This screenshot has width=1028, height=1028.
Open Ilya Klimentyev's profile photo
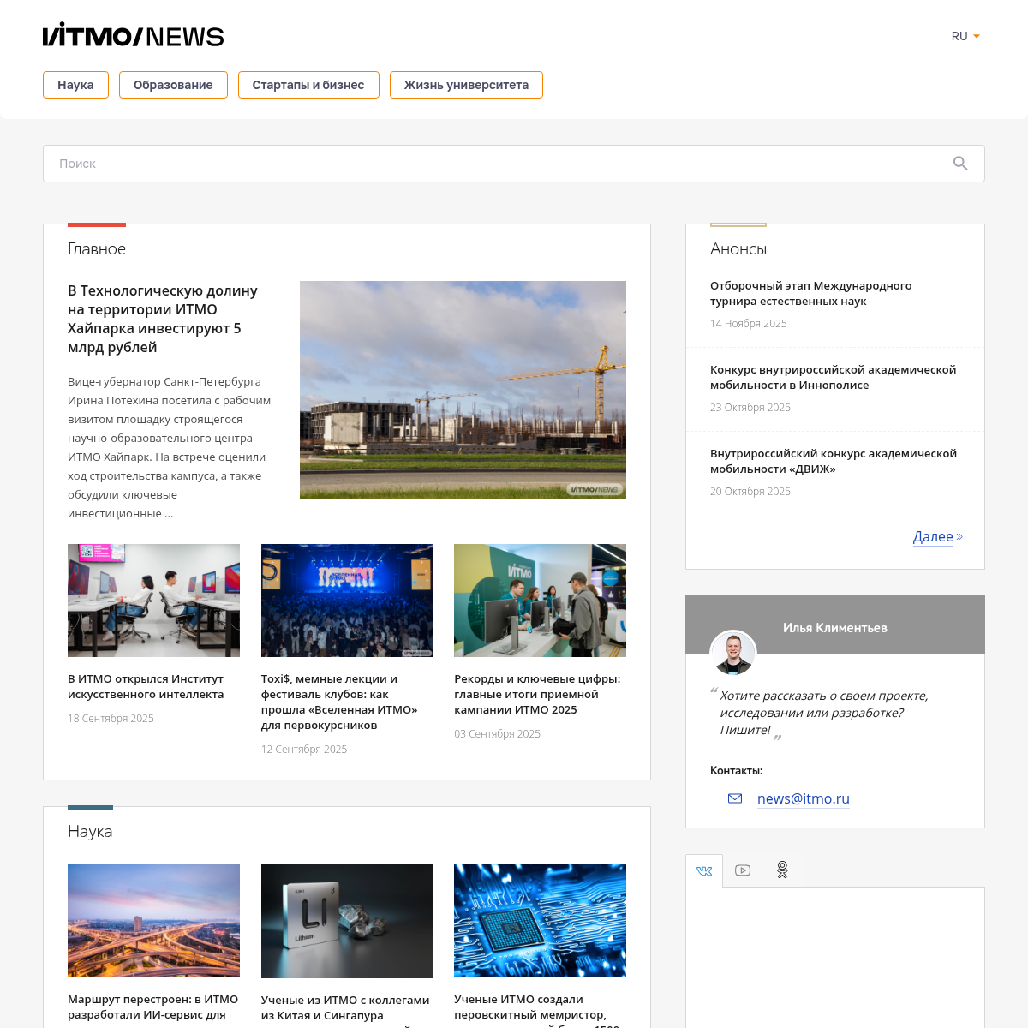tap(732, 653)
